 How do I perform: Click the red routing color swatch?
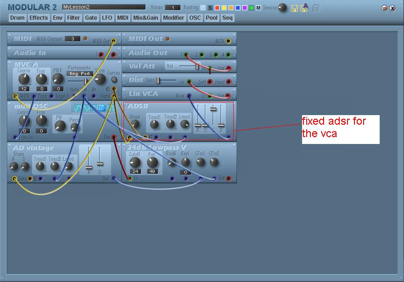tap(217, 8)
